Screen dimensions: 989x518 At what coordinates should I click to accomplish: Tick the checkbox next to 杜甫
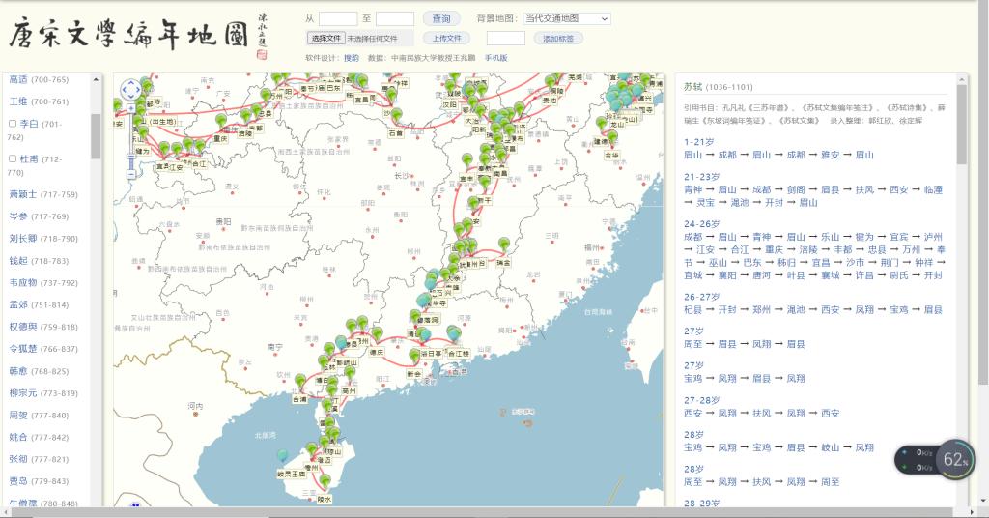(x=13, y=158)
